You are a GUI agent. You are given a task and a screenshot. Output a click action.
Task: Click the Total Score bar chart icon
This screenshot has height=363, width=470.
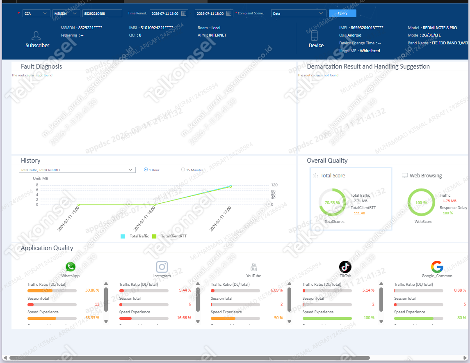[315, 175]
